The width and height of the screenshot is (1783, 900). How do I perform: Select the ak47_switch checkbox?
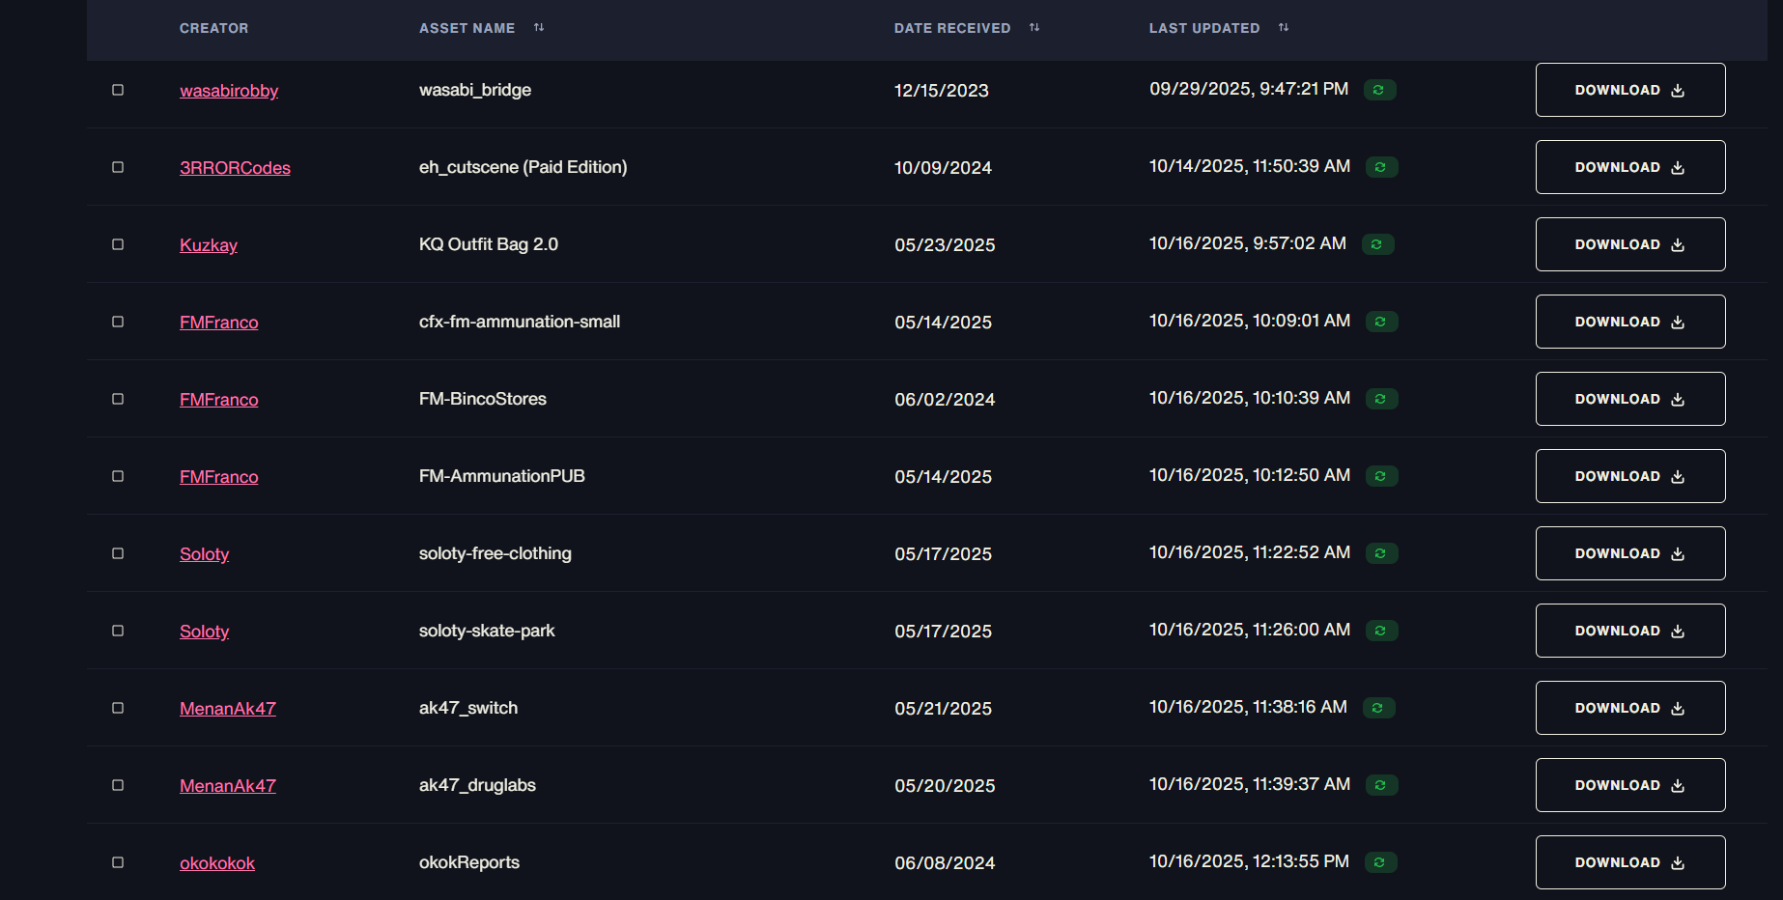tap(118, 708)
